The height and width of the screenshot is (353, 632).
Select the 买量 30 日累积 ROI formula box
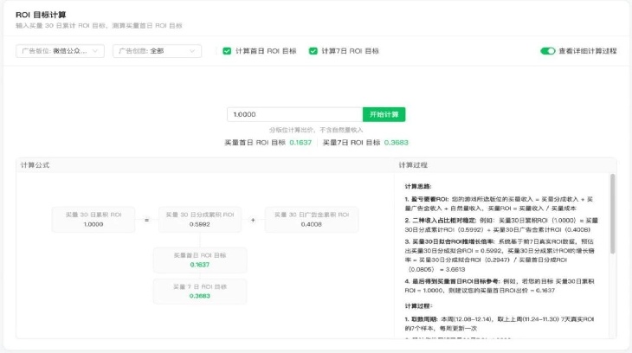coord(94,220)
